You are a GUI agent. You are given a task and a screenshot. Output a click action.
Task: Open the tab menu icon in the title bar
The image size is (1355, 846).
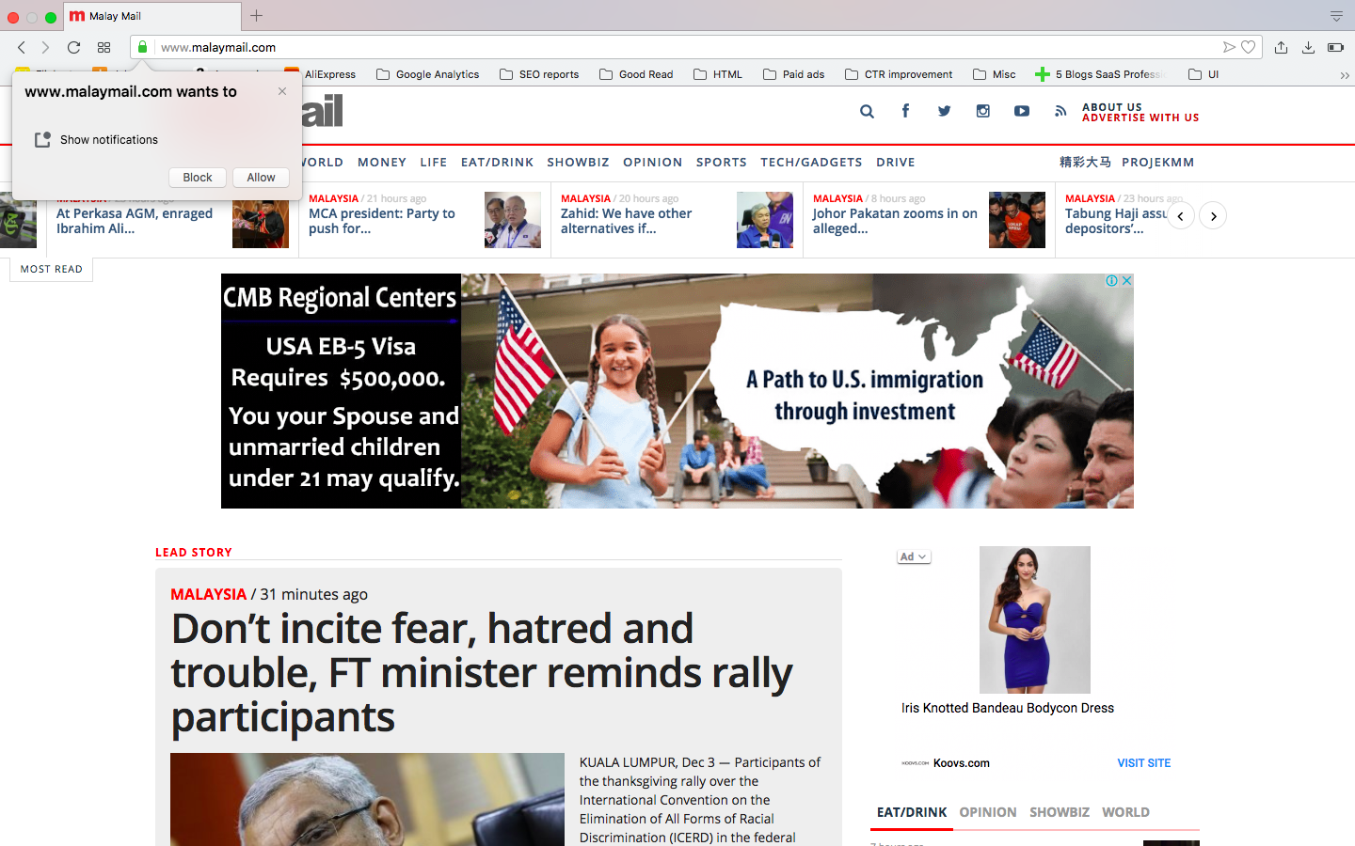[1336, 16]
